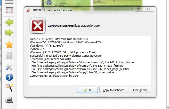Viewport: 169px width, 109px height.
Task: Copy error details via Copy to clipboard
Action: point(114,90)
